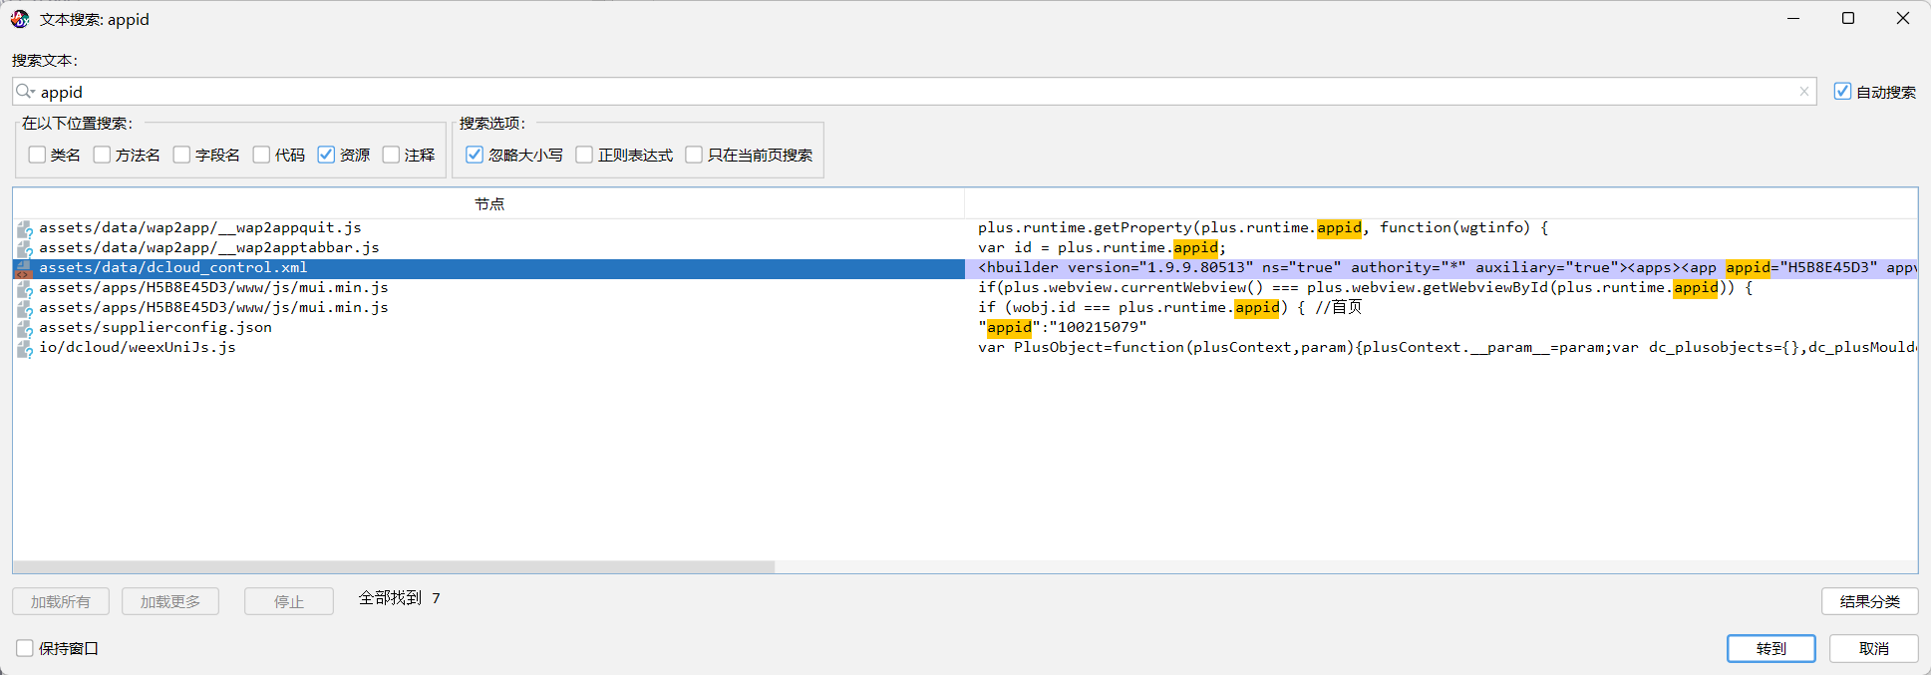Select the assets/suppliersconfig.json appid result row

click(155, 328)
